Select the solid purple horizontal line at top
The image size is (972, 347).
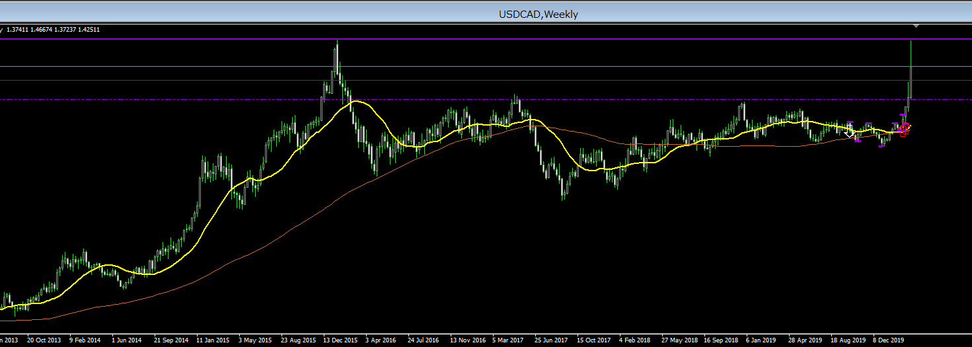pos(486,39)
